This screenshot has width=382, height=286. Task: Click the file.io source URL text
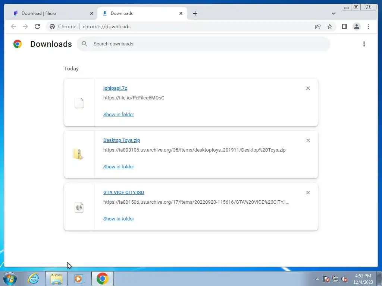[134, 98]
